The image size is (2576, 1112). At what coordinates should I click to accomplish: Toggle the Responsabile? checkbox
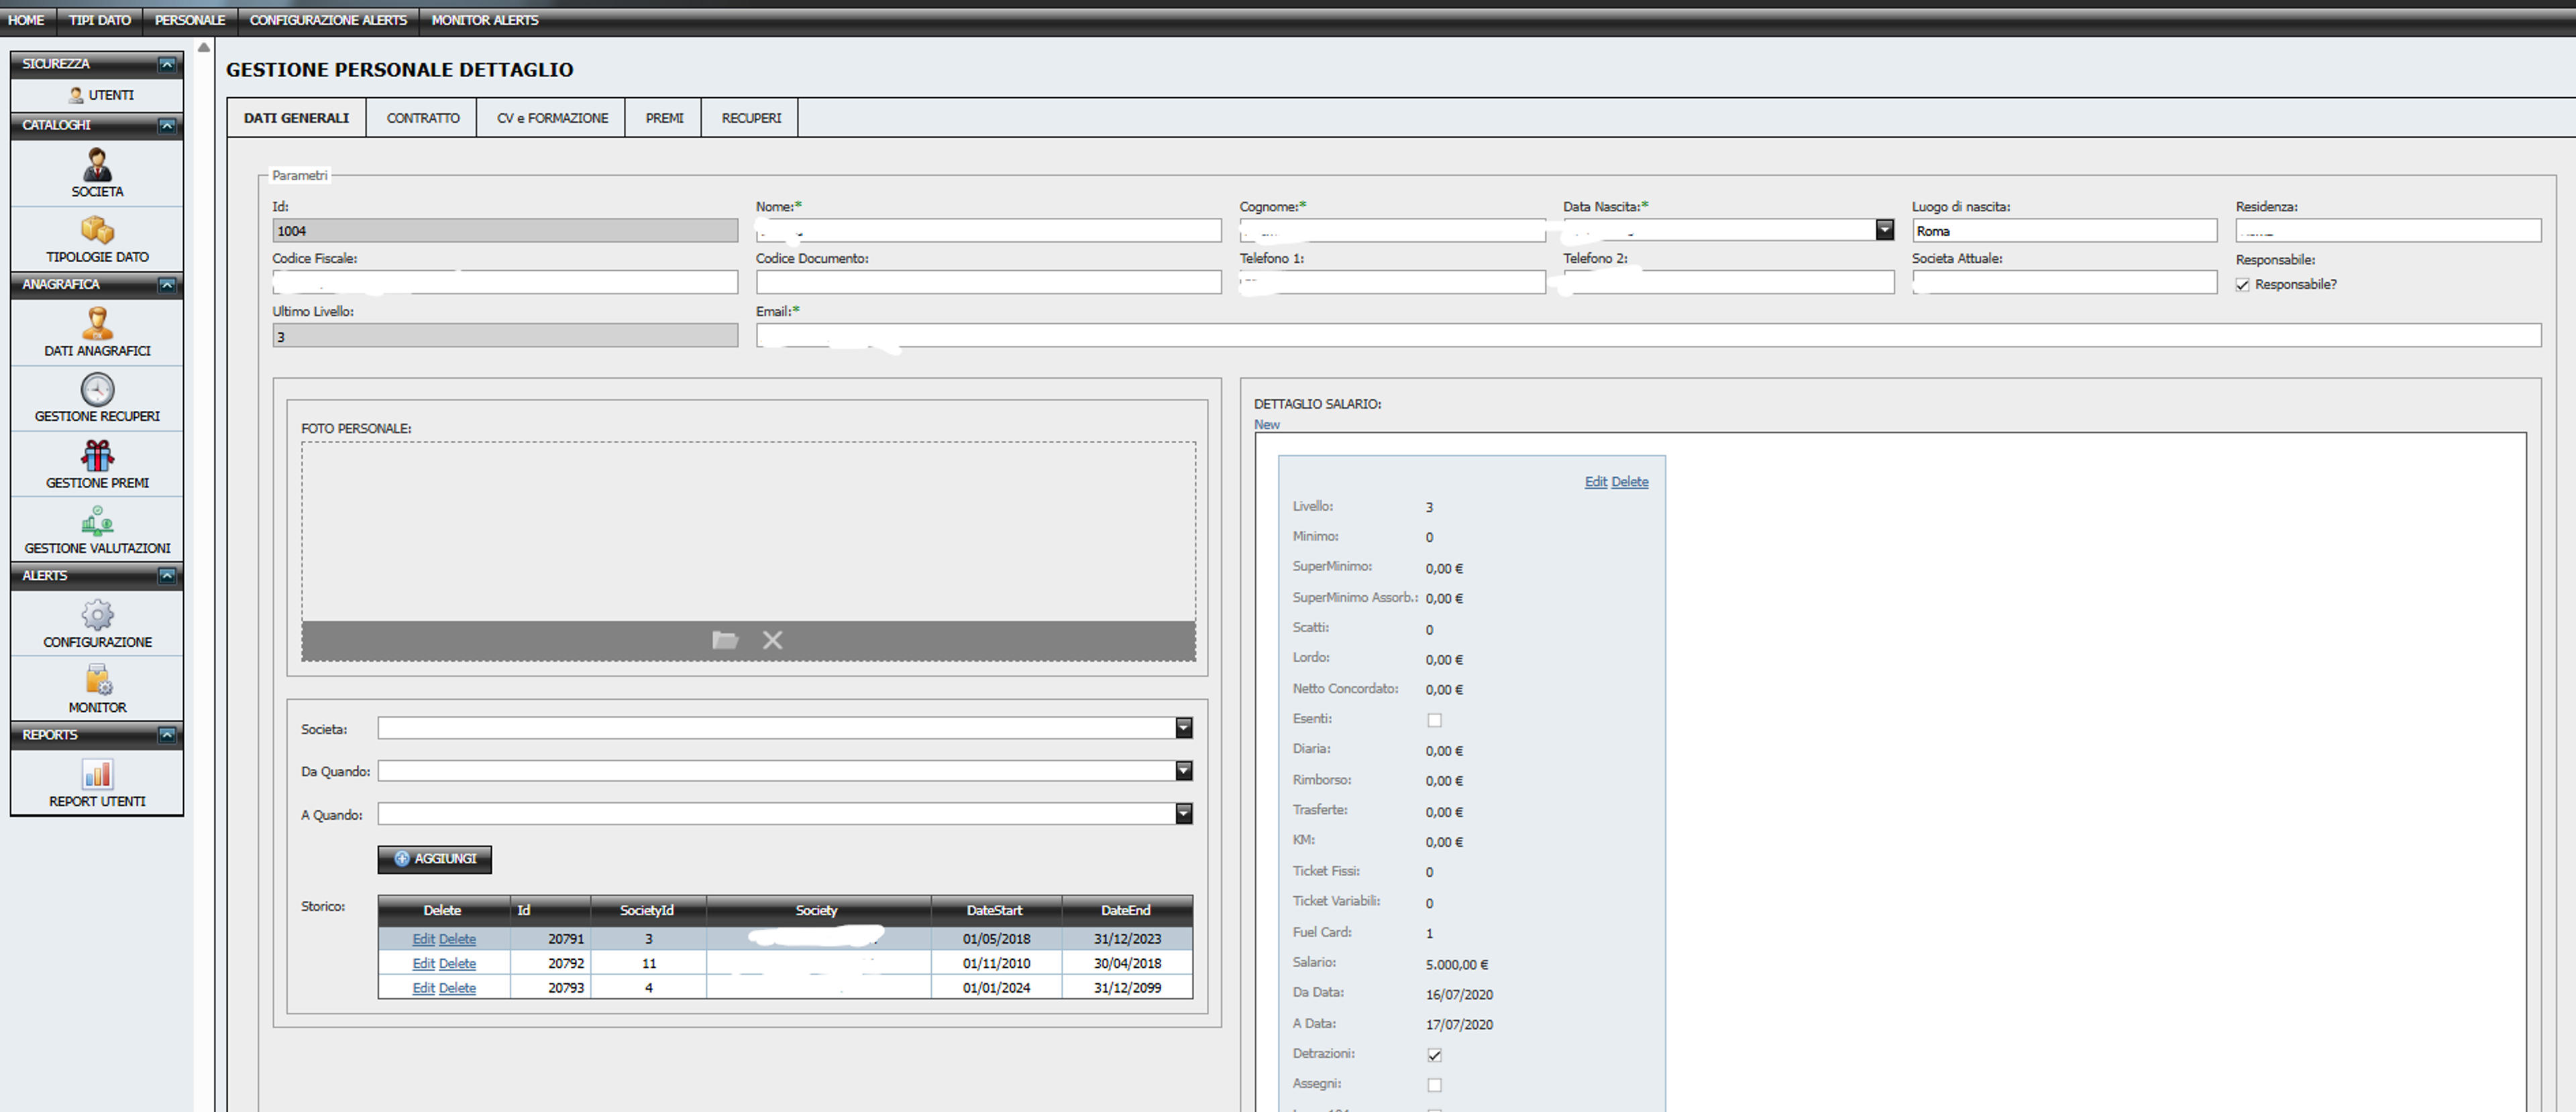tap(2242, 285)
